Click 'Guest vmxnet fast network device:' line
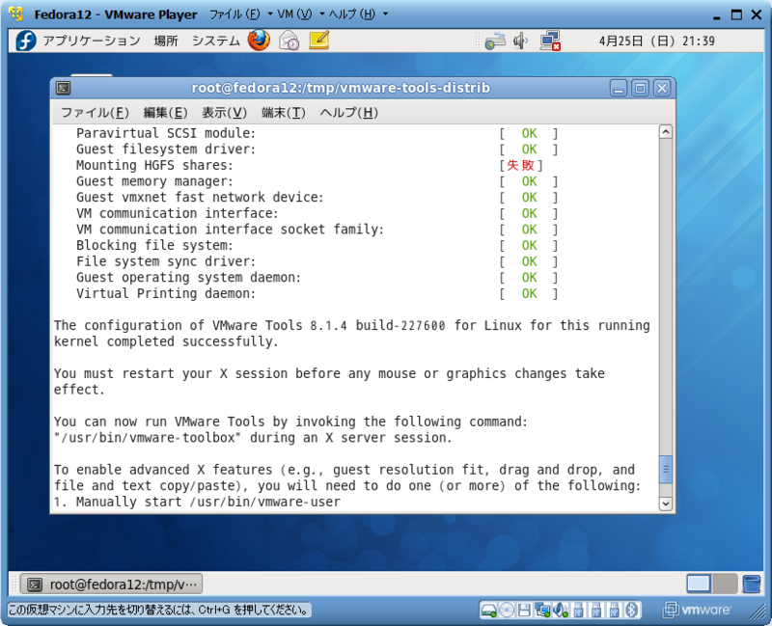 coord(200,198)
